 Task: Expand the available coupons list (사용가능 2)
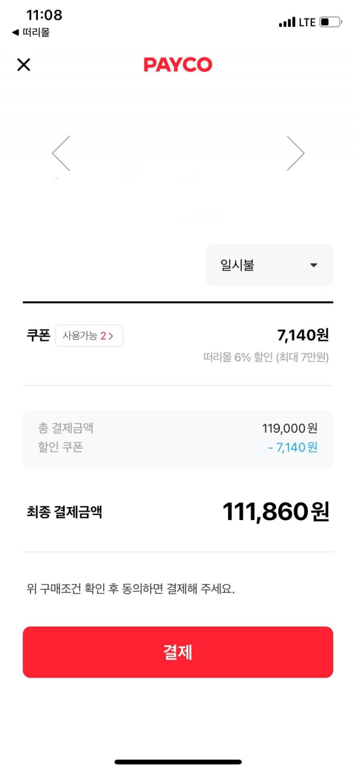pos(89,335)
